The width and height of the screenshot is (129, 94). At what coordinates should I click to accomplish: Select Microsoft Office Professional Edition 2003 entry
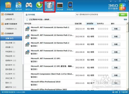49,89
